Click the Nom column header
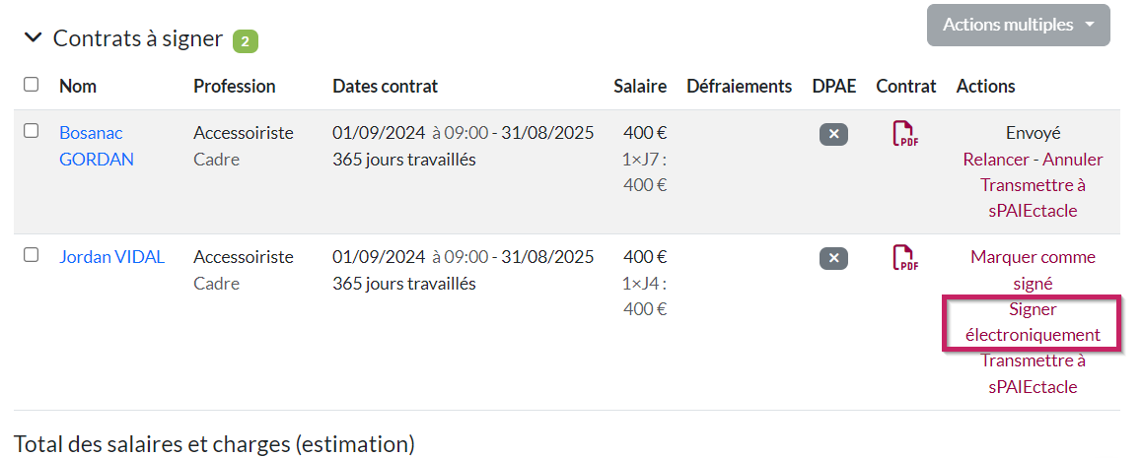The width and height of the screenshot is (1142, 458). [x=78, y=86]
